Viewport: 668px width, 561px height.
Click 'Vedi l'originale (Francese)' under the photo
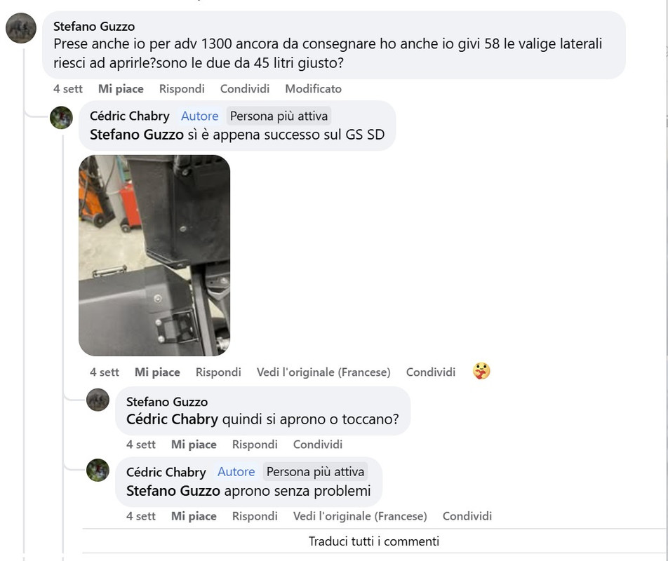(323, 372)
